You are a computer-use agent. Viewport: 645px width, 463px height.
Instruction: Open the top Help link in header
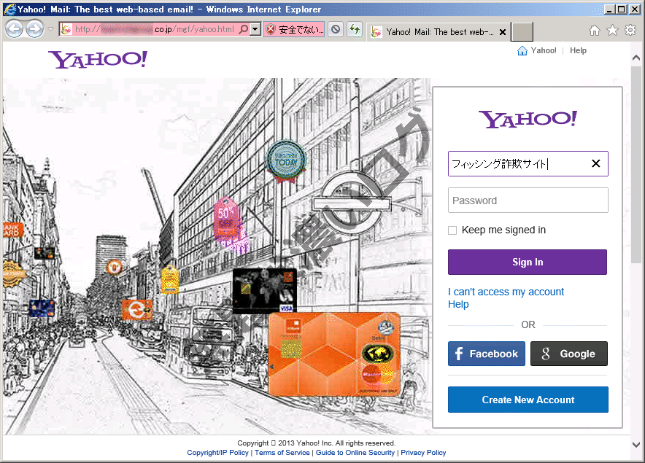[578, 50]
